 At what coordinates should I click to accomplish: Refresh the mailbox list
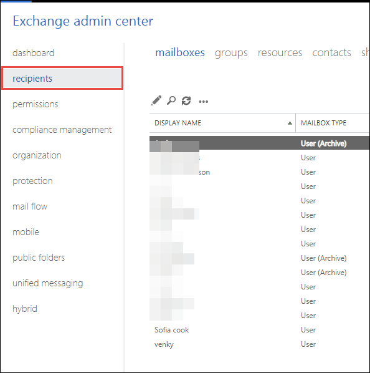[x=186, y=100]
